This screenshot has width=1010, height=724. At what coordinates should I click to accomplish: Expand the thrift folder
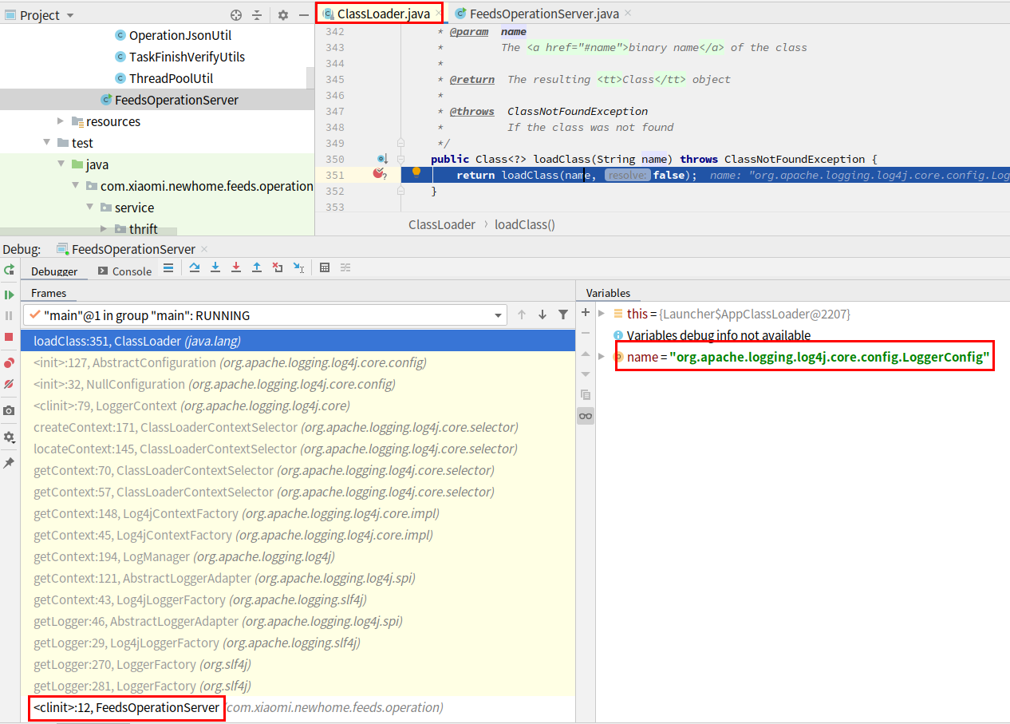click(105, 228)
